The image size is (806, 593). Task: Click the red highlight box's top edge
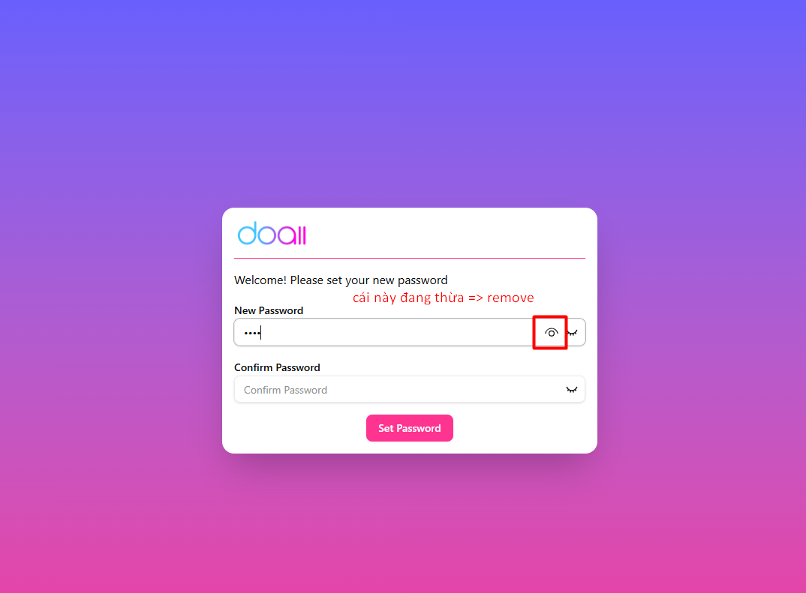pyautogui.click(x=550, y=317)
